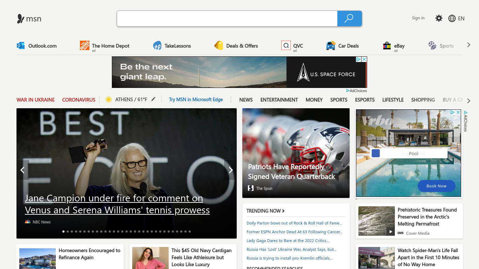The height and width of the screenshot is (269, 479).
Task: Edit location with the pencil icon
Action: (x=153, y=99)
